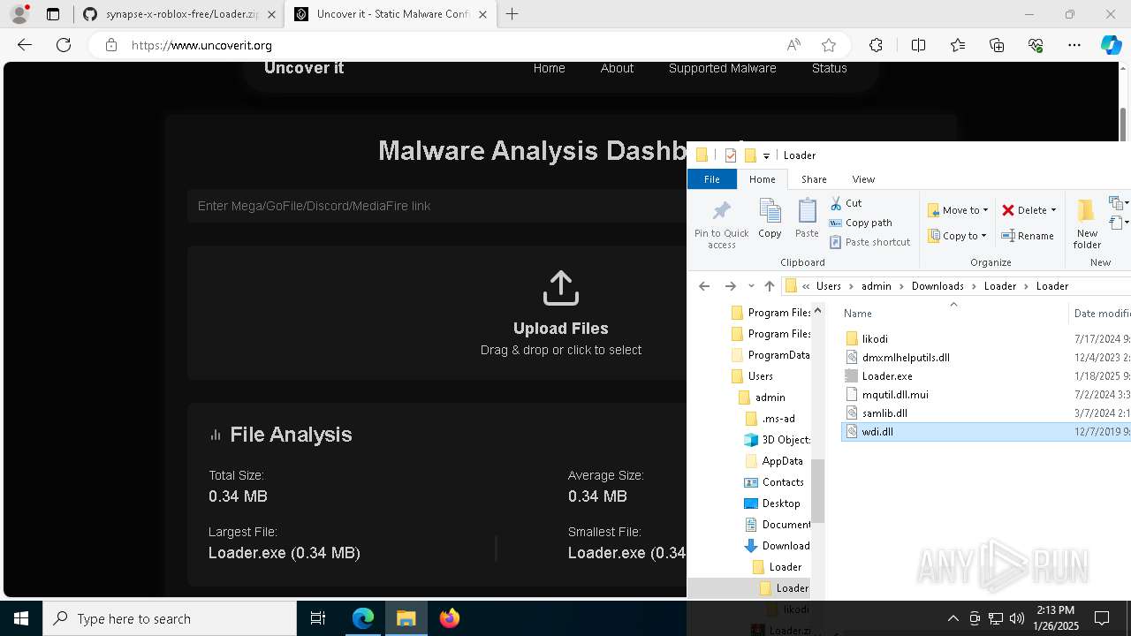This screenshot has width=1131, height=636.
Task: Open About link on Uncover it
Action: pyautogui.click(x=617, y=68)
